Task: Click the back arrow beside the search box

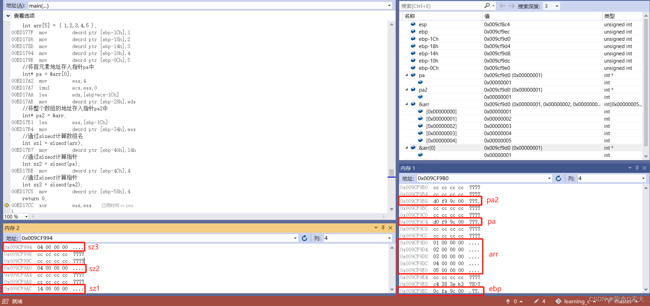Action: click(503, 6)
